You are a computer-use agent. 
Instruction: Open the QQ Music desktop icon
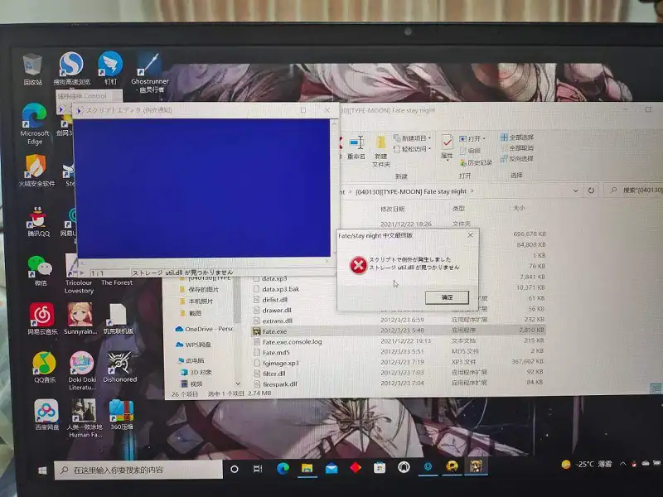coord(45,367)
